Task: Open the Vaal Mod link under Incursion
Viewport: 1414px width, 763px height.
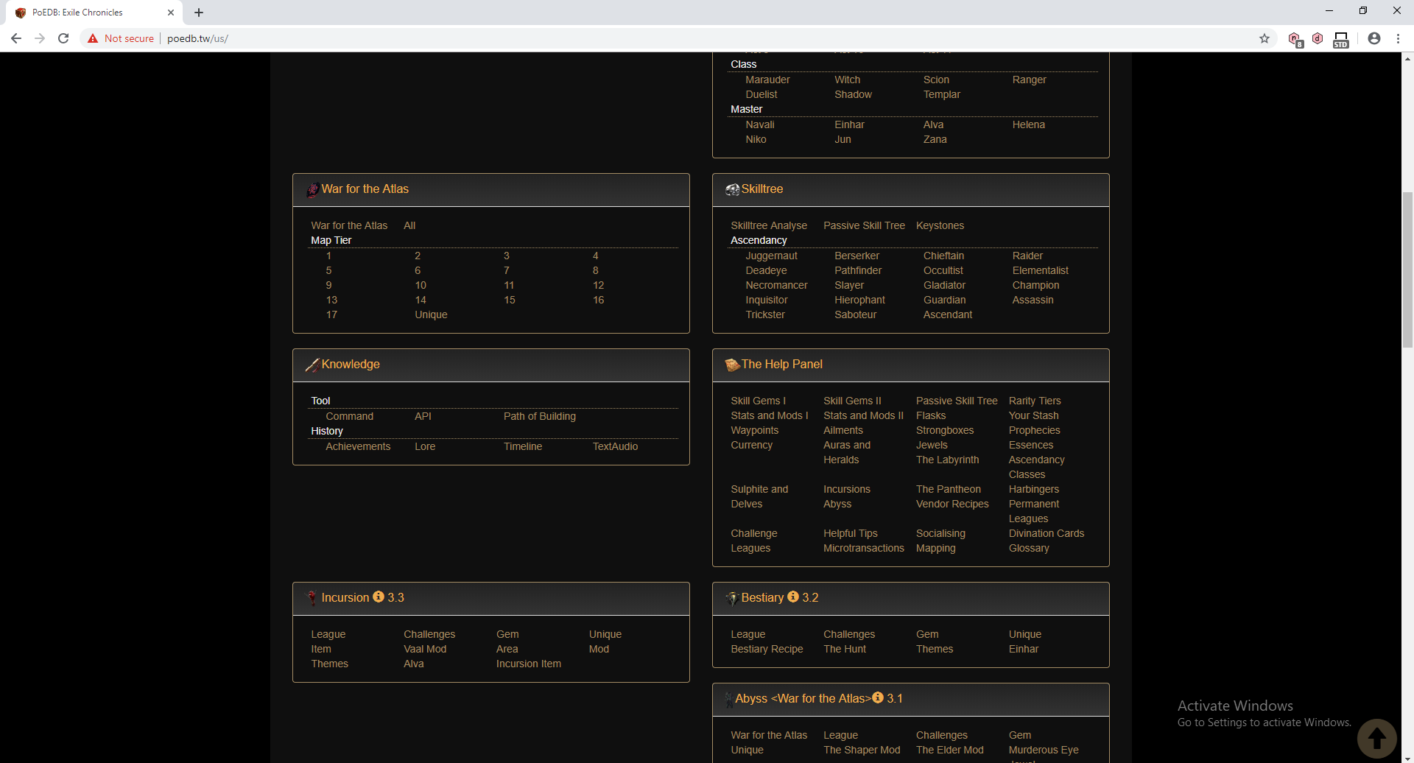Action: tap(425, 649)
